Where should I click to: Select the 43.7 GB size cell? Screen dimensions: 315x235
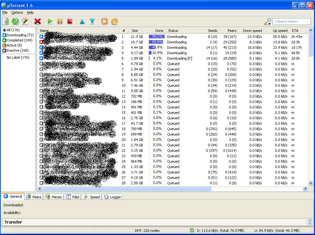click(x=137, y=123)
